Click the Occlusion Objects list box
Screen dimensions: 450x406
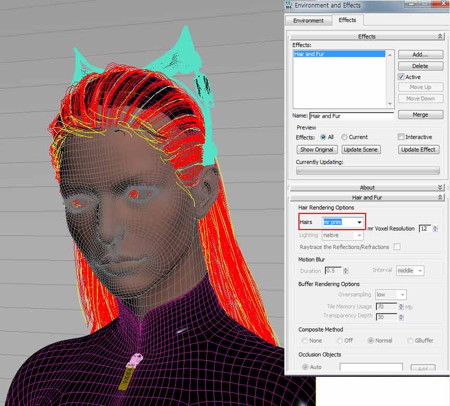tap(371, 367)
